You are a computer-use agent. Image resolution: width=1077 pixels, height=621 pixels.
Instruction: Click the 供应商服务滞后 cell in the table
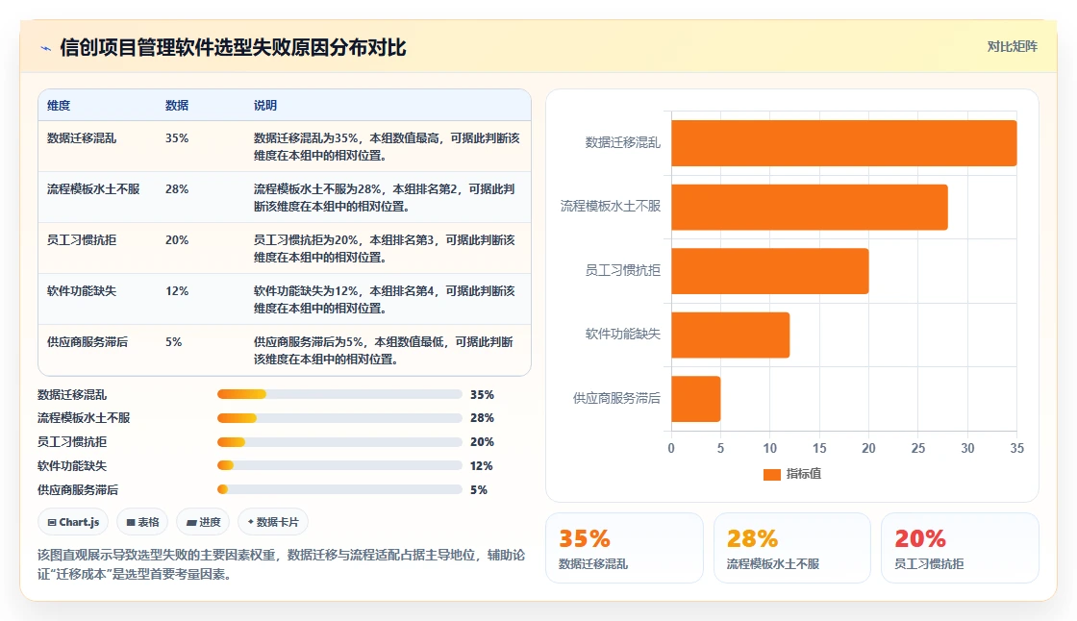[88, 341]
